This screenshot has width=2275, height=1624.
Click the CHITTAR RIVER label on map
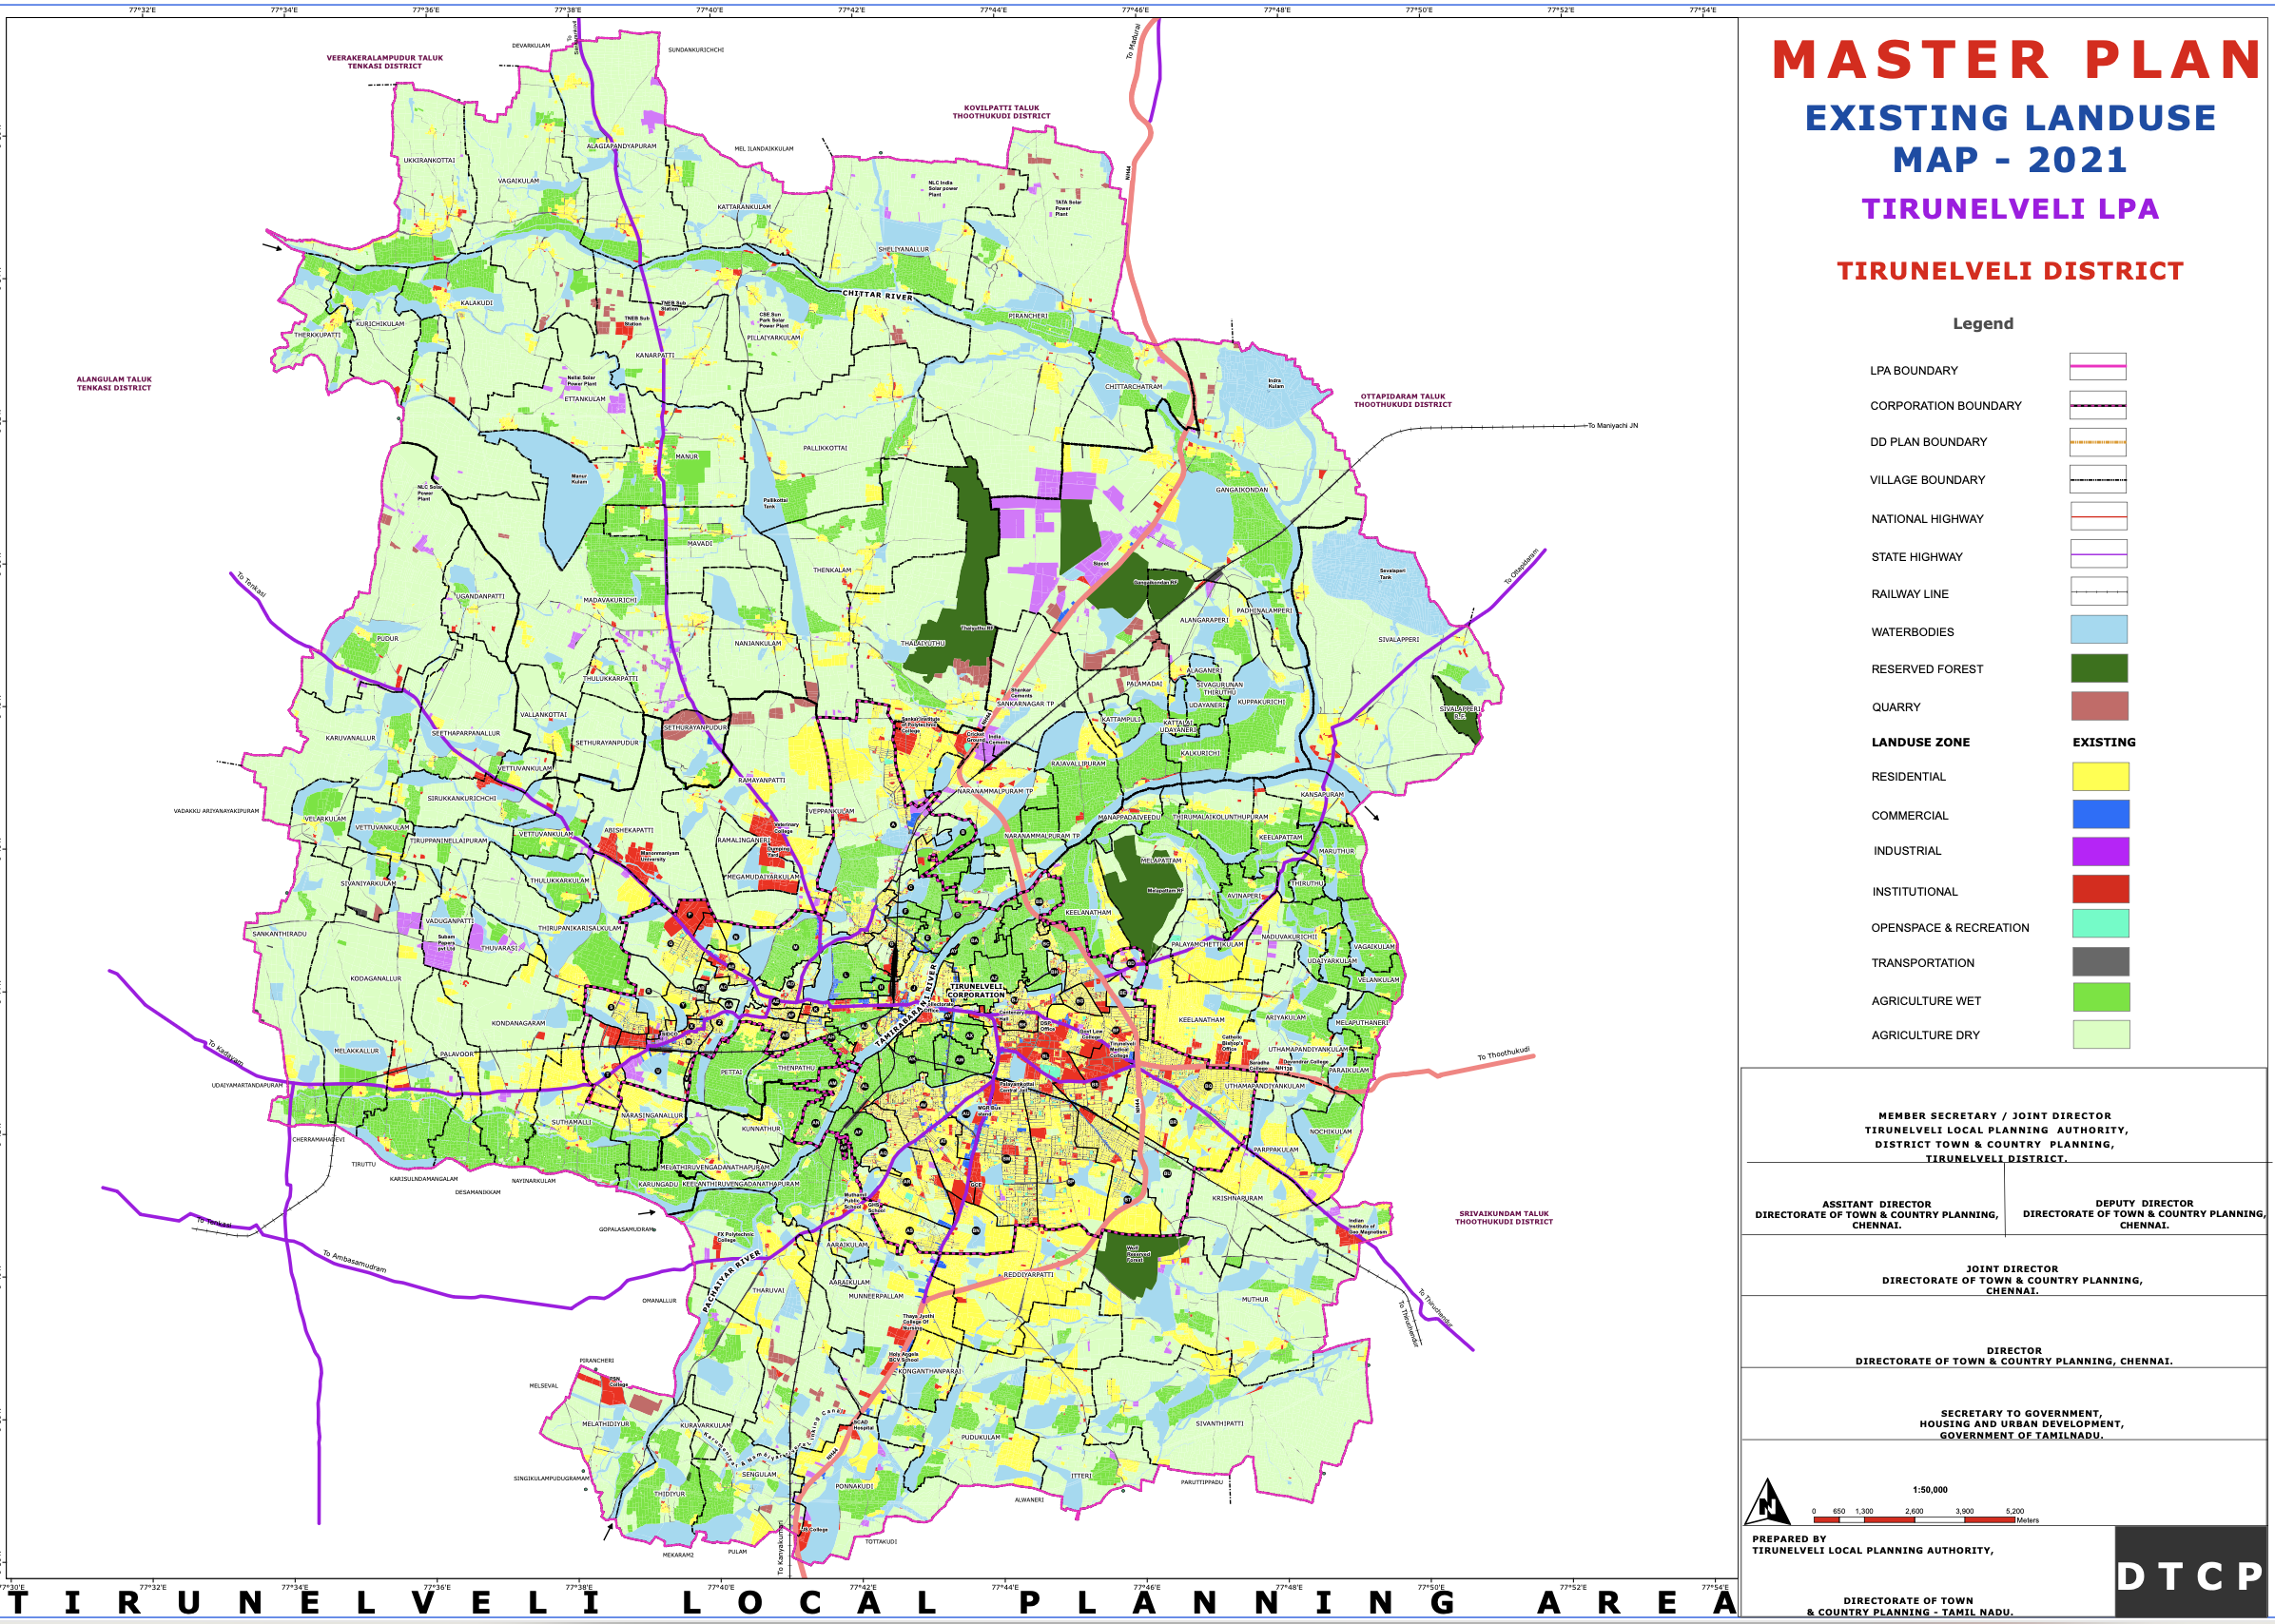877,295
